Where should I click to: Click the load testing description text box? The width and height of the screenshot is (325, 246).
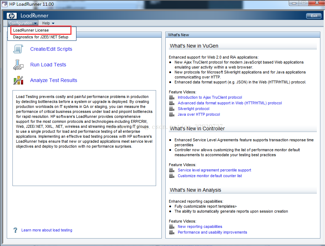pyautogui.click(x=84, y=138)
